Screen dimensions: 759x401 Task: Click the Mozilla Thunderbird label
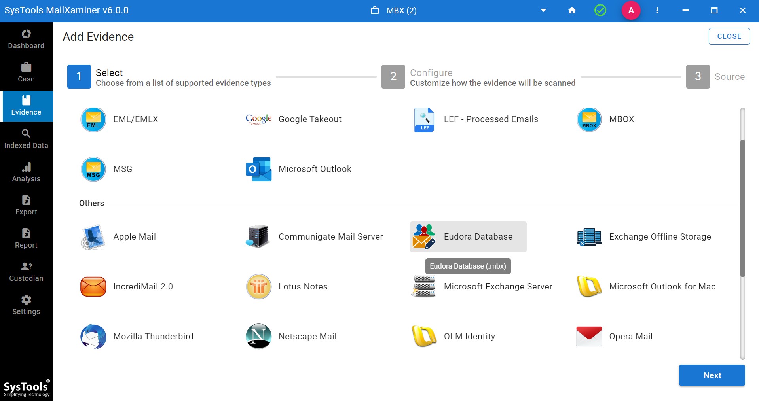[x=153, y=337]
